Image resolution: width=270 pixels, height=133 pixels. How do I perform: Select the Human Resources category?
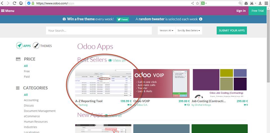pos(36,121)
